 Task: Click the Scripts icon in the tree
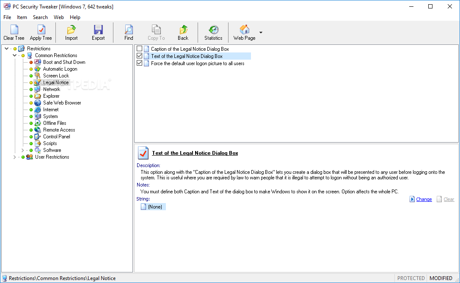38,143
